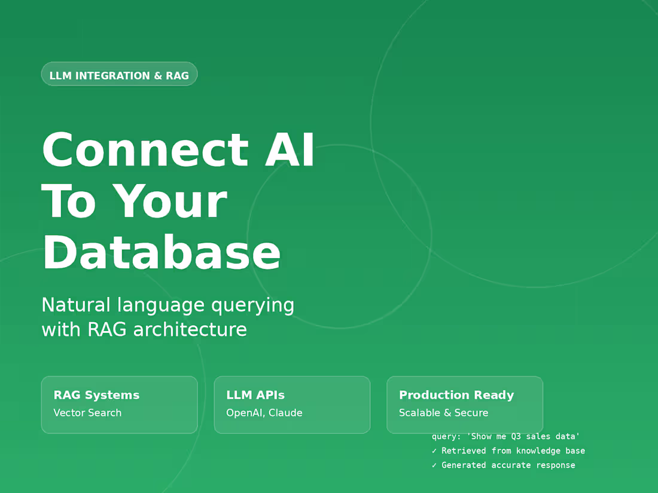This screenshot has width=658, height=493.
Task: Click the LLM INTEGRATION & RAG badge
Action: point(119,74)
